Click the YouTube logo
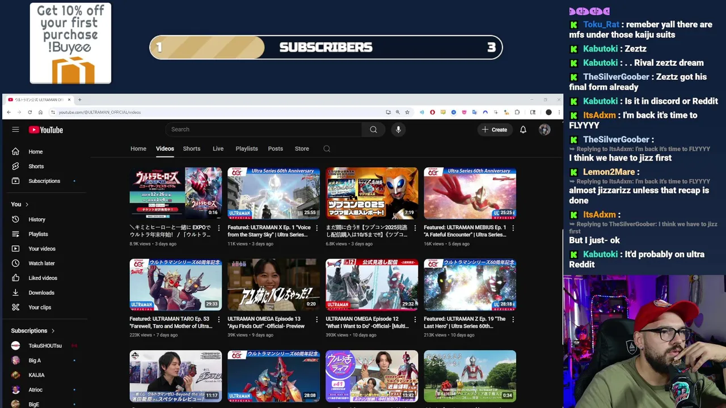 tap(46, 130)
